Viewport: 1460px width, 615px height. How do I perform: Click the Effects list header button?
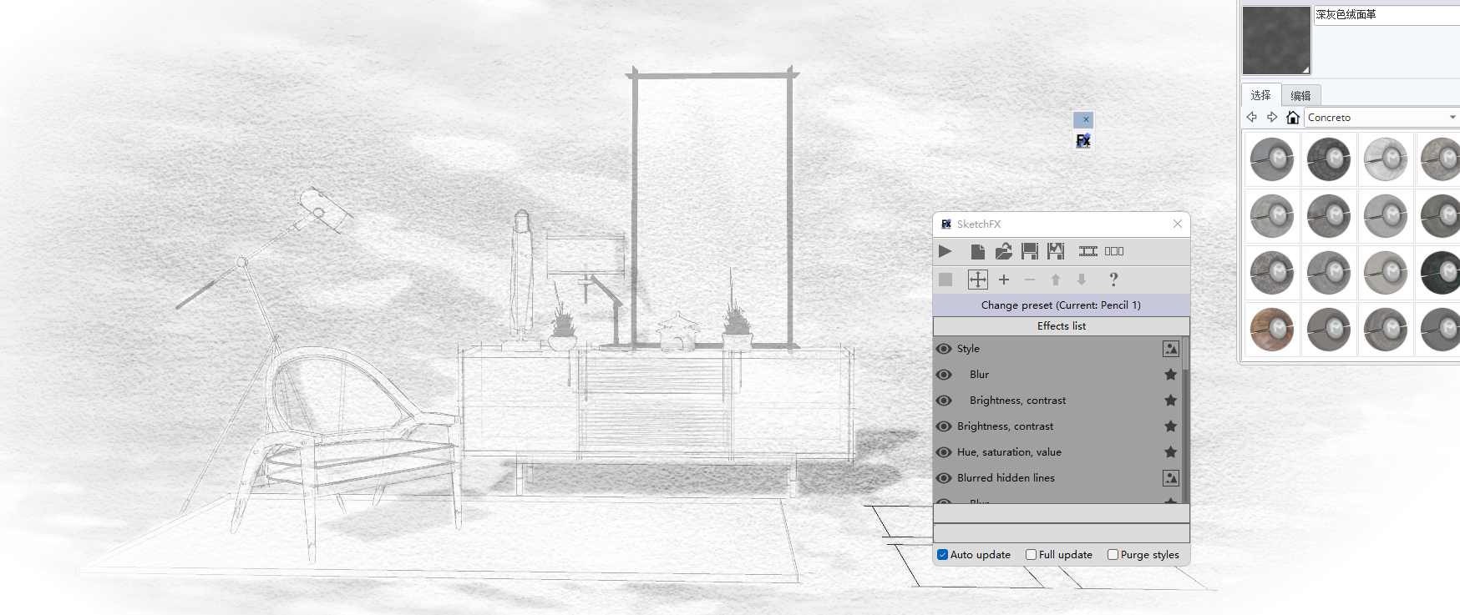(1061, 326)
